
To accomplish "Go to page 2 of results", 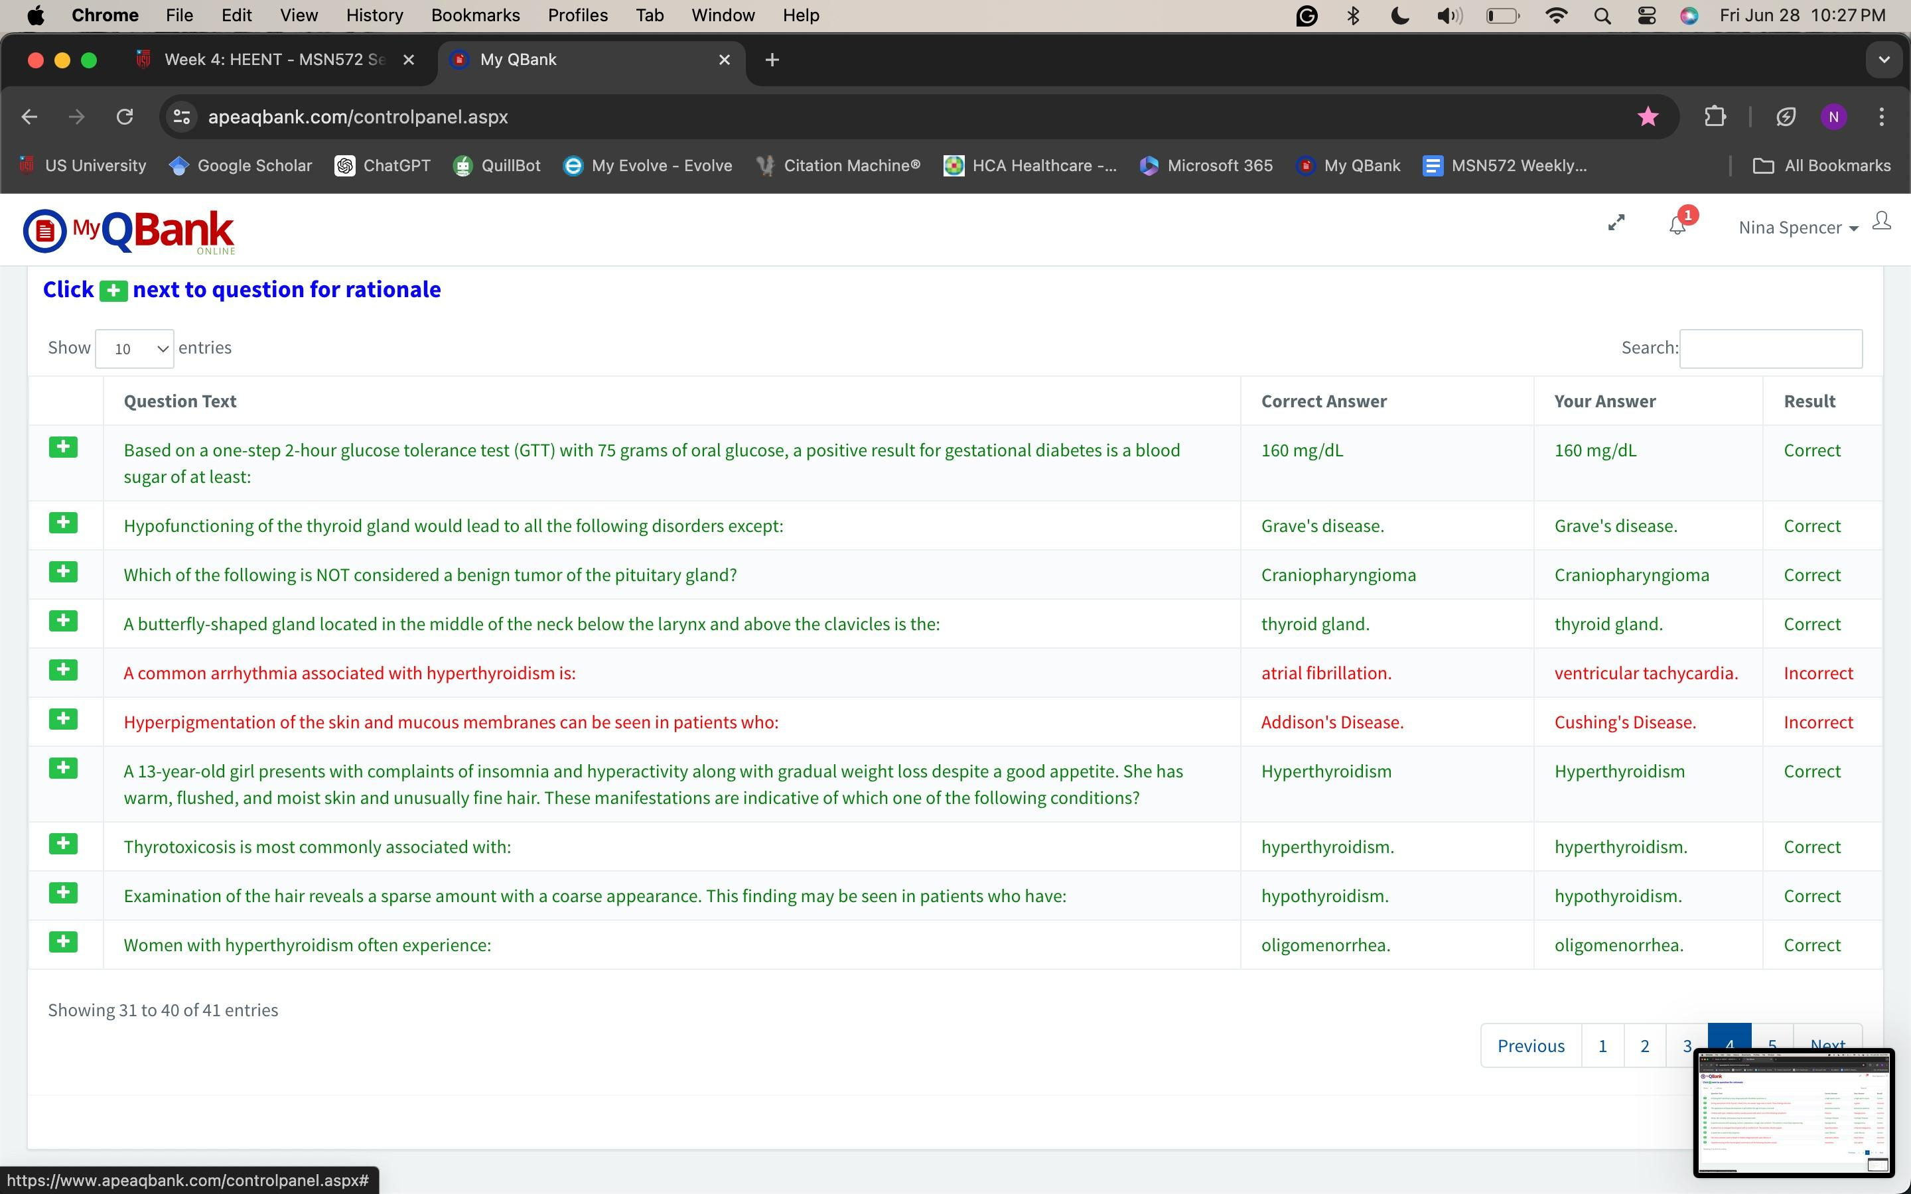I will point(1644,1045).
